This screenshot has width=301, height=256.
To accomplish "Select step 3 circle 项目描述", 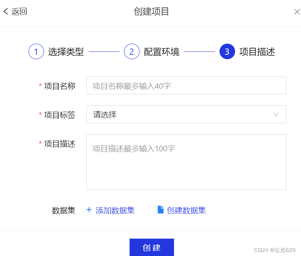I will [227, 51].
